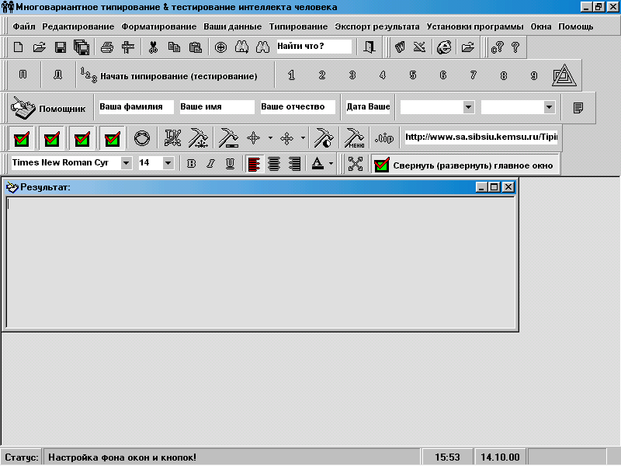
Task: Click the font color 'A' swatch button
Action: click(317, 164)
